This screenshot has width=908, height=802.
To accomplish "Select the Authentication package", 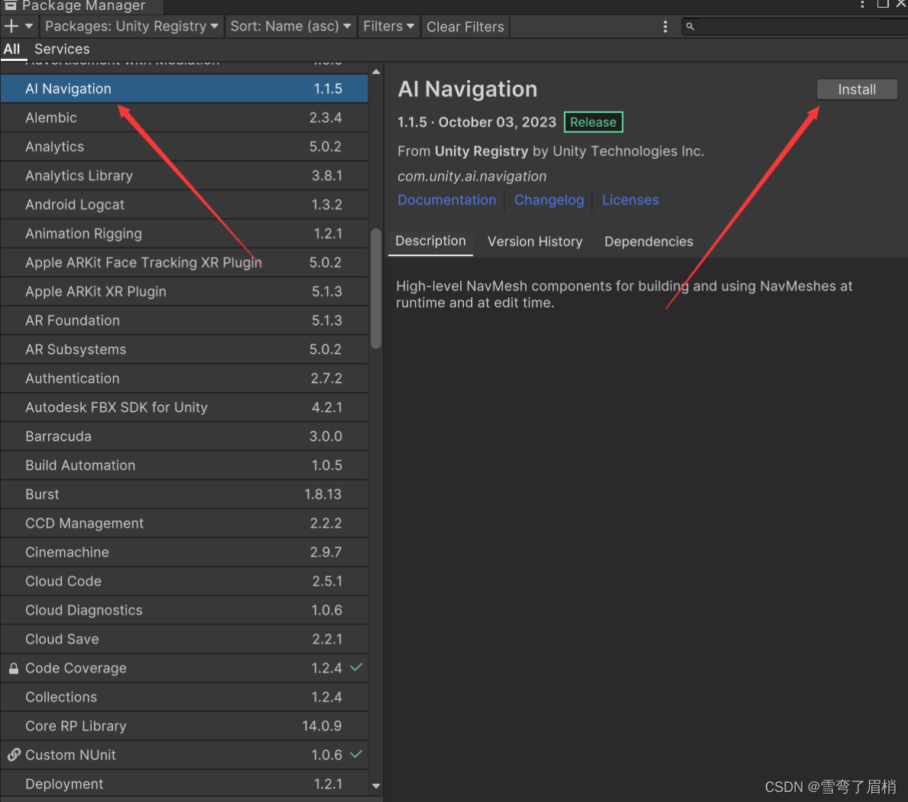I will (x=184, y=378).
